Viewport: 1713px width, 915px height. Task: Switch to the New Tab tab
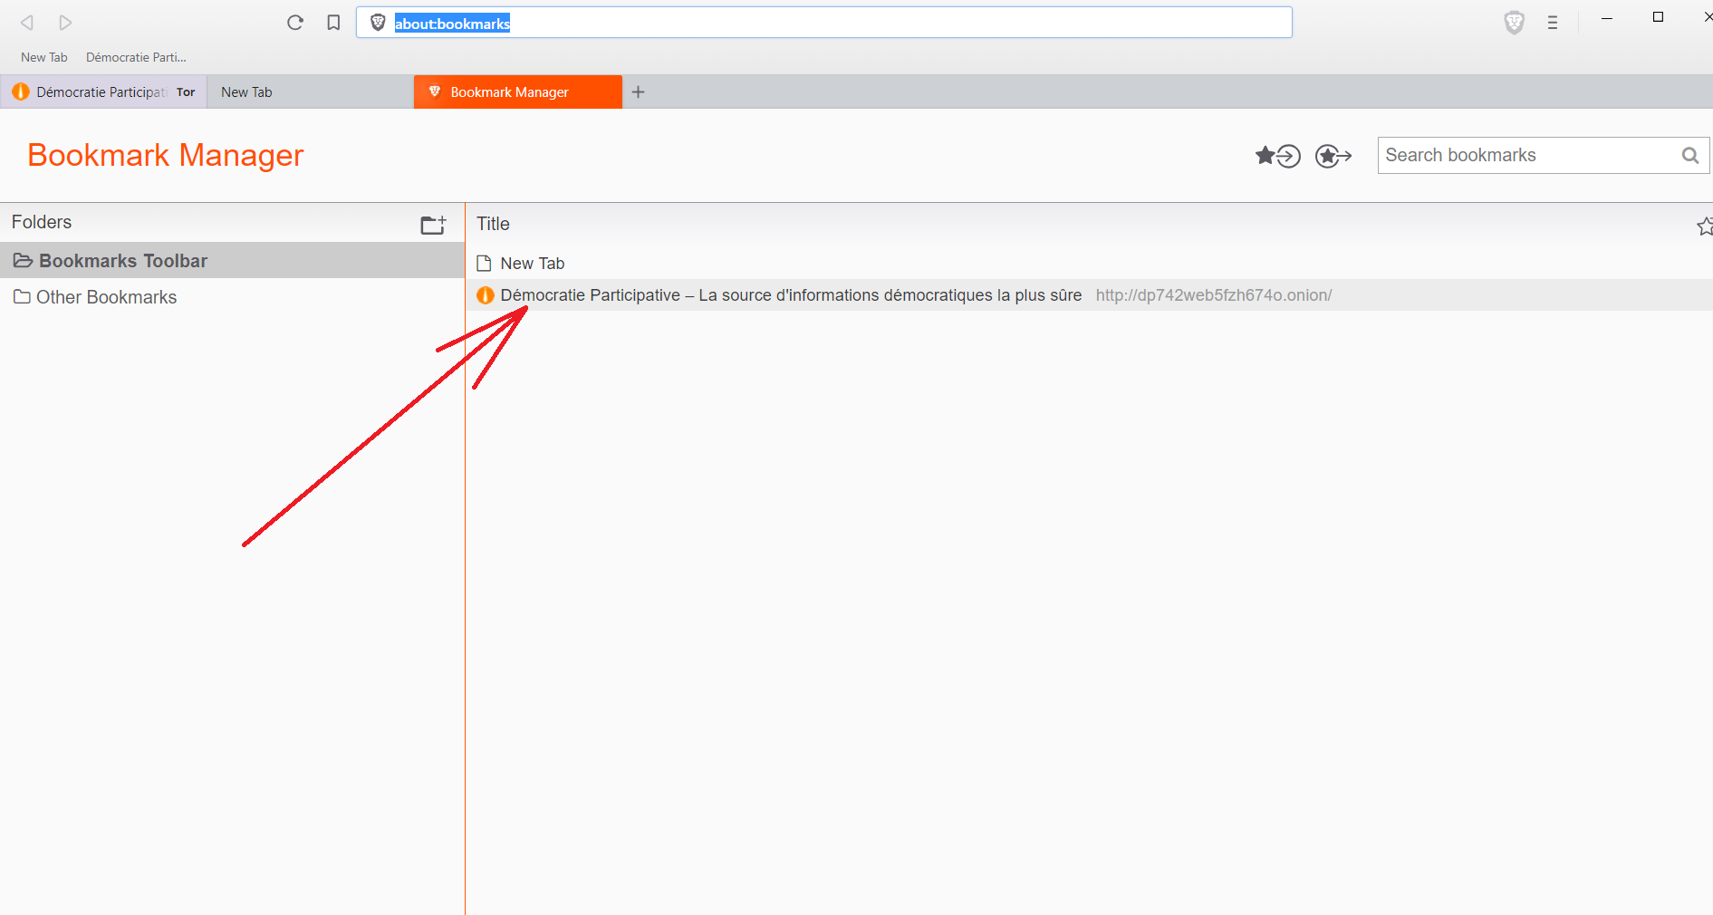pos(311,91)
